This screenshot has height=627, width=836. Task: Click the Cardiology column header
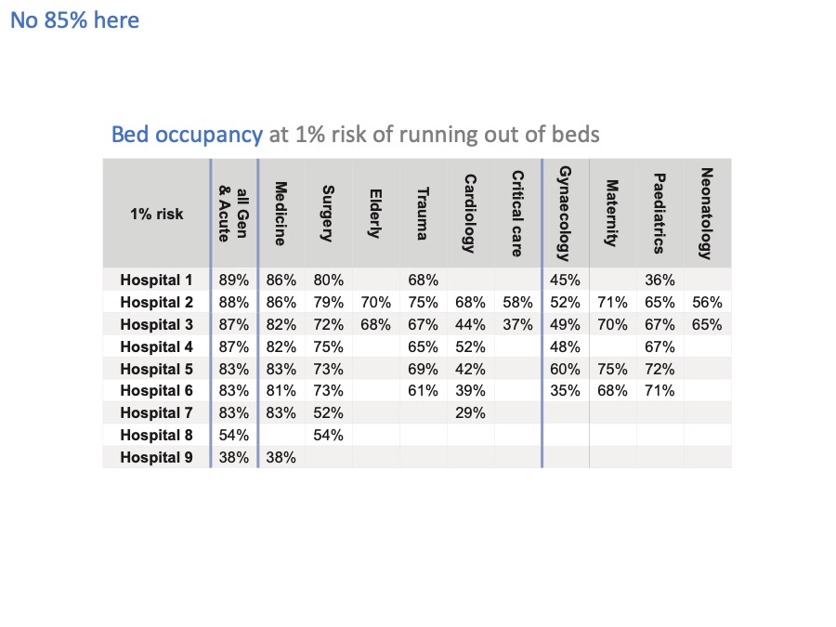[x=470, y=214]
